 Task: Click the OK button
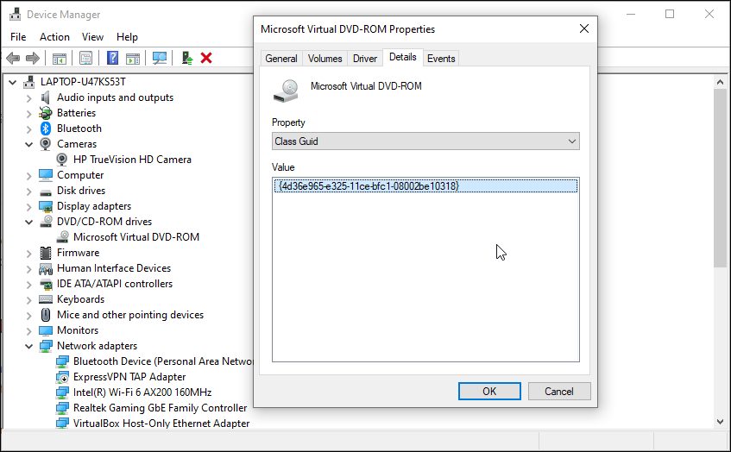pos(489,391)
